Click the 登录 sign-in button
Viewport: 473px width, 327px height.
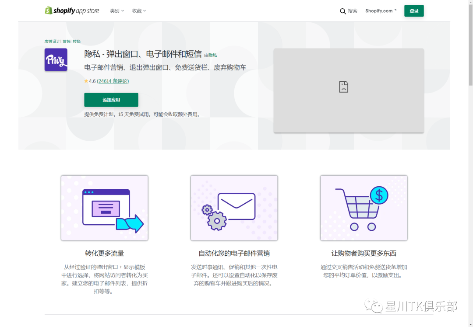[x=413, y=10]
